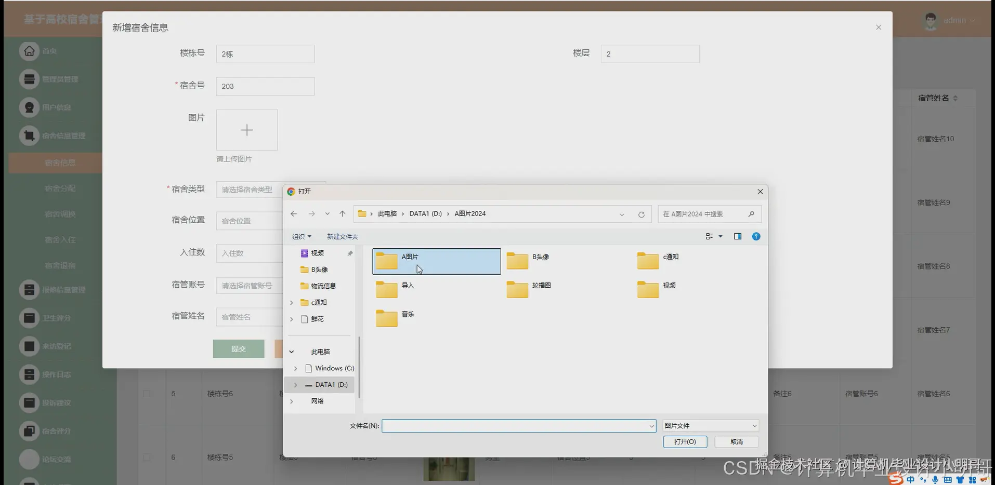Click 此电脑 in the address bar breadcrumb
The image size is (995, 485).
point(387,214)
